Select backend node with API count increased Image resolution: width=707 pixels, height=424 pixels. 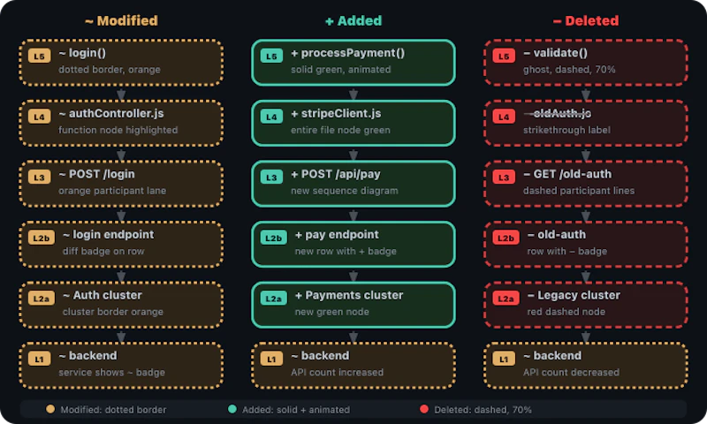coord(353,366)
